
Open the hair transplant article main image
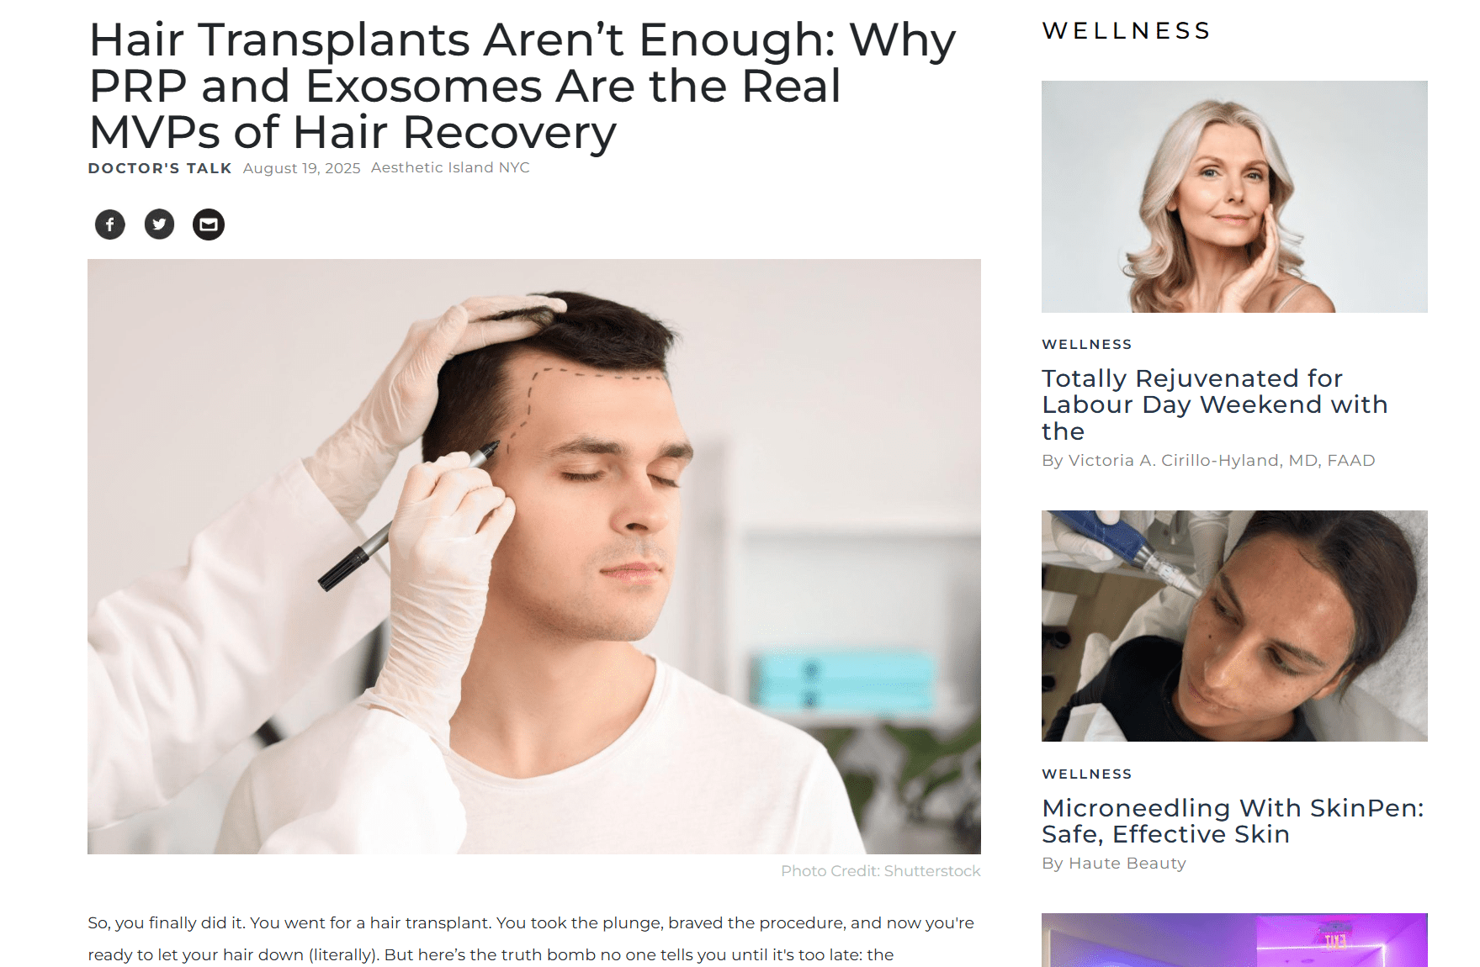[534, 557]
